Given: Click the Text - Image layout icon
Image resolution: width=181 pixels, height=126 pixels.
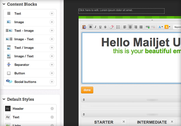Looking at the screenshot, I should point(9,30).
